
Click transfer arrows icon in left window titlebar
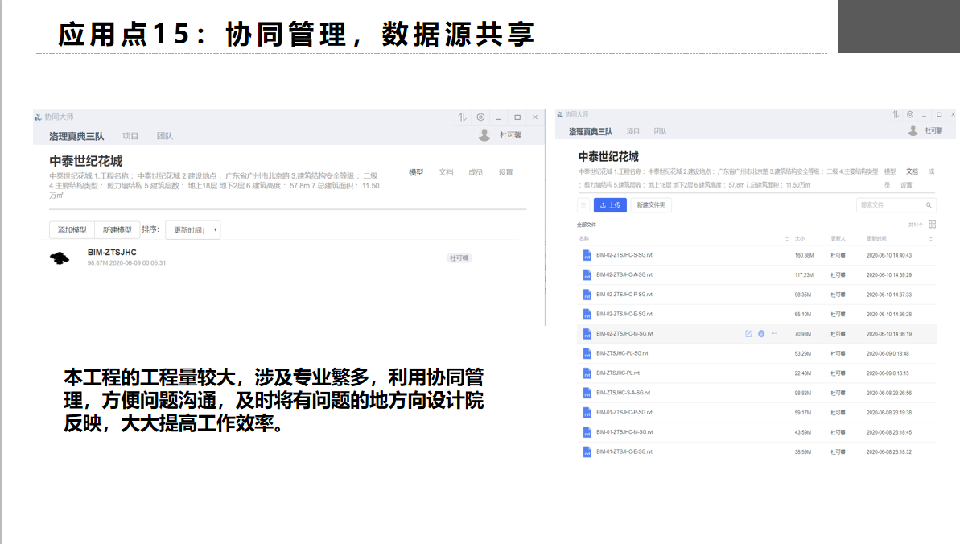pyautogui.click(x=462, y=117)
